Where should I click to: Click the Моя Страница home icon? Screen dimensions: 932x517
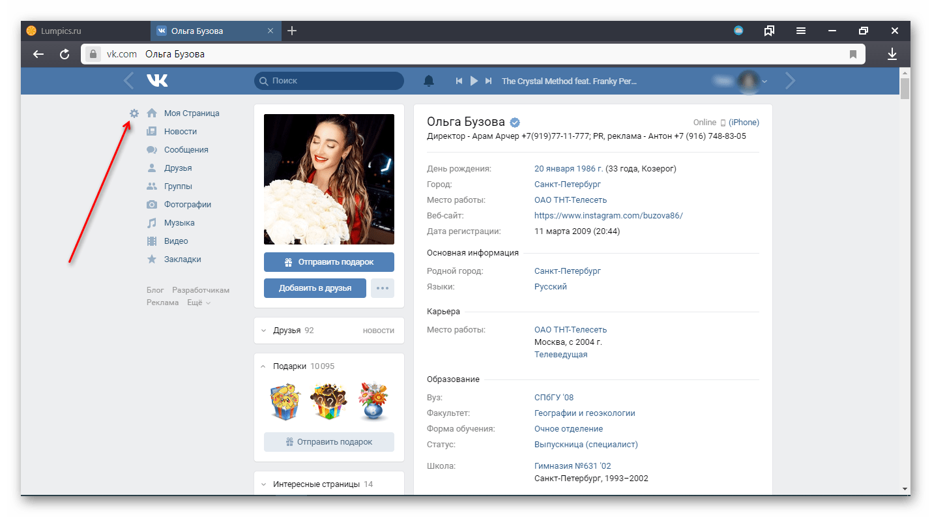click(x=152, y=113)
